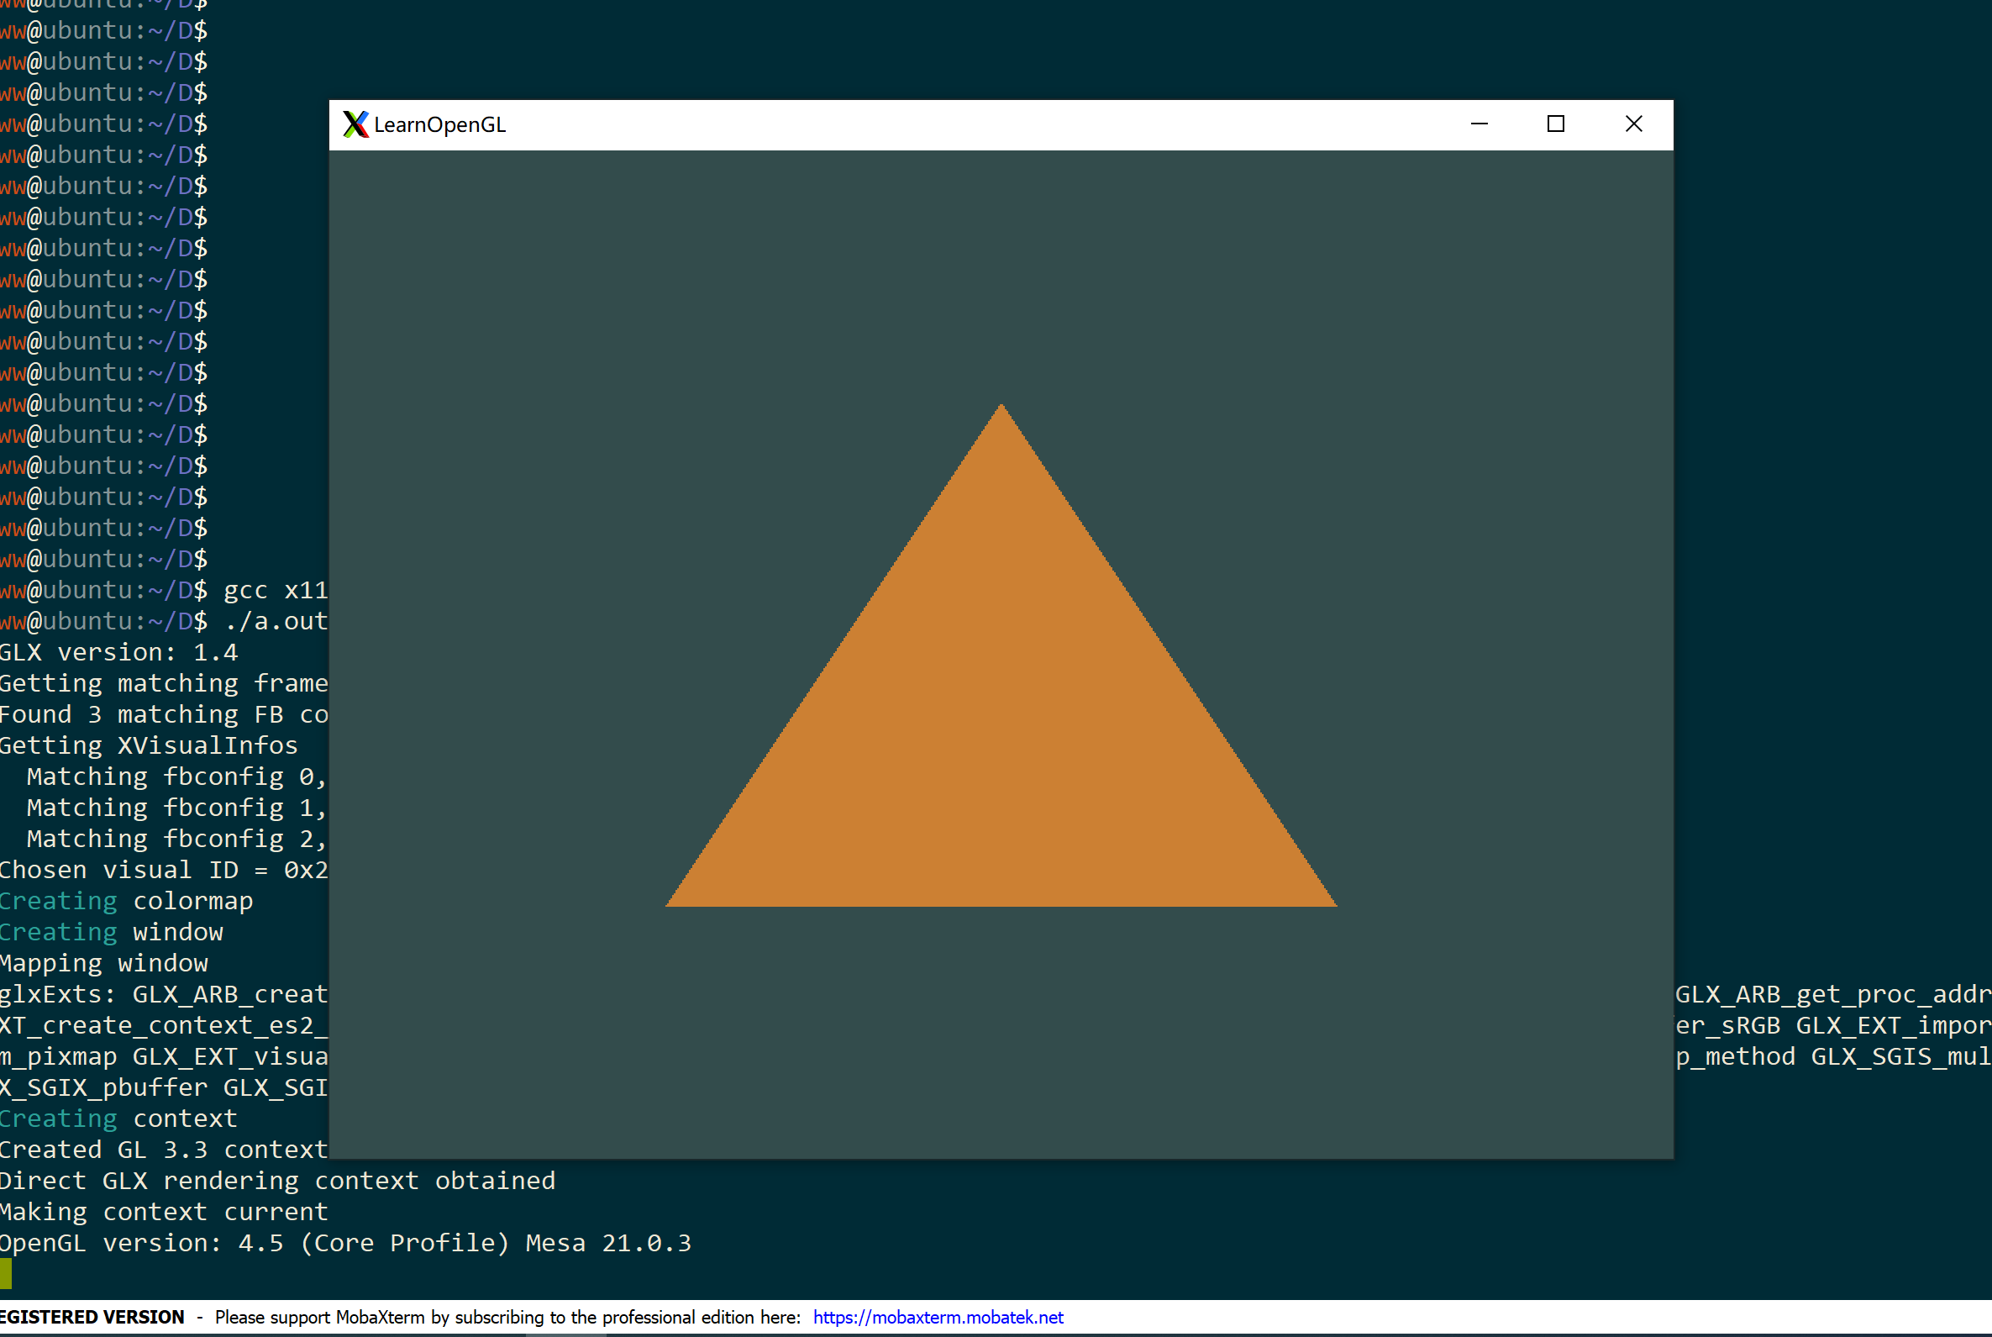
Task: Click the LearnOpenGL window title text
Action: pos(440,125)
